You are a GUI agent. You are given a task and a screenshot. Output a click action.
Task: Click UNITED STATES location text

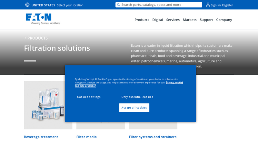43,5
